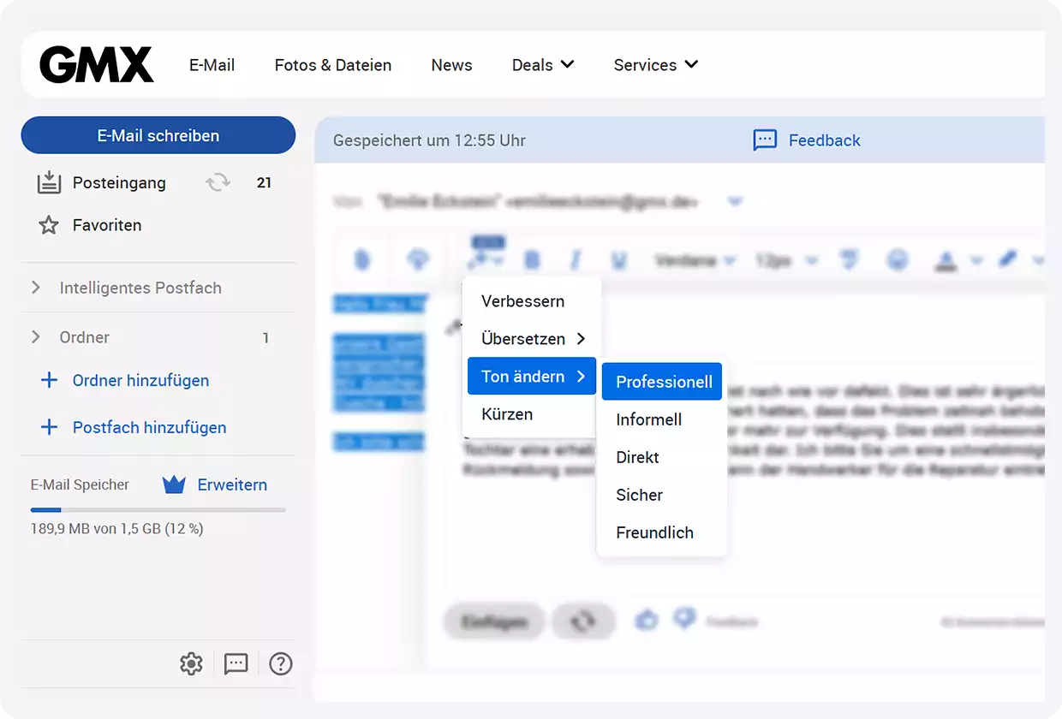1062x719 pixels.
Task: Regenerate the AI suggestion with arrows button
Action: coord(583,621)
